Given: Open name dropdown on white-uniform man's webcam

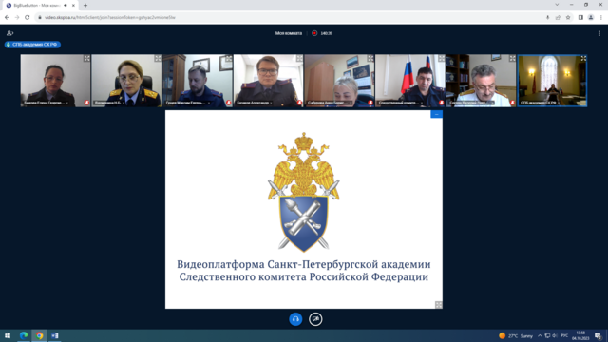Looking at the screenshot, I should click(471, 103).
